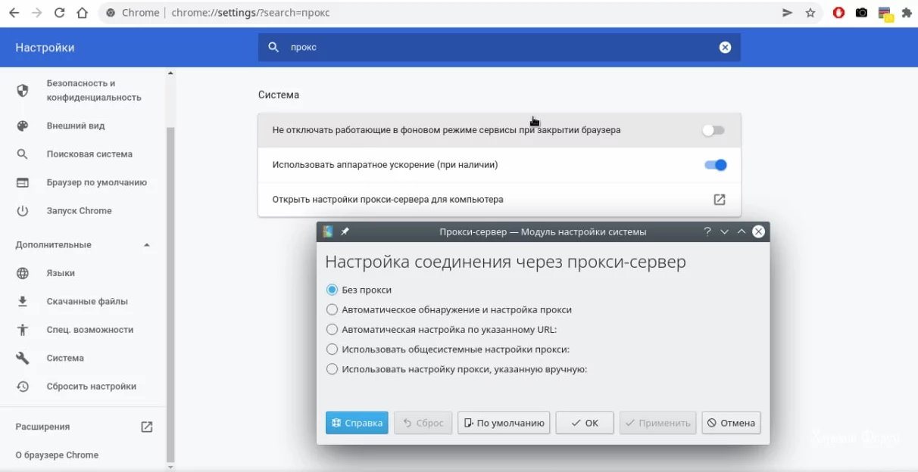Click in the settings search field

499,47
